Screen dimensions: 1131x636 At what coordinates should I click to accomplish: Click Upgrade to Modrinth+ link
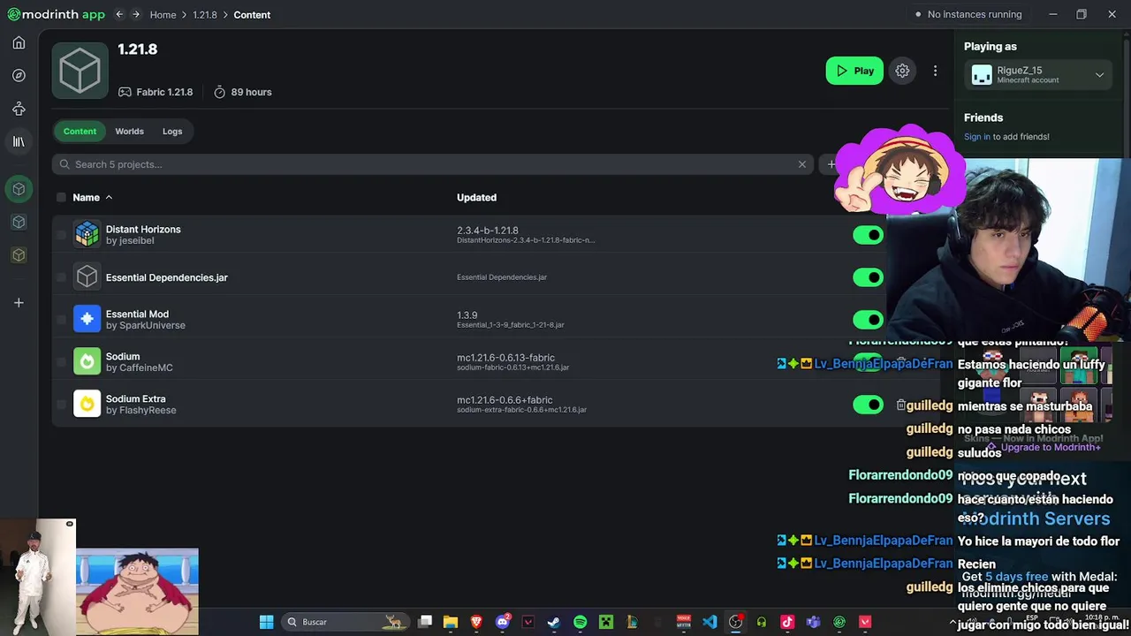(x=1044, y=447)
